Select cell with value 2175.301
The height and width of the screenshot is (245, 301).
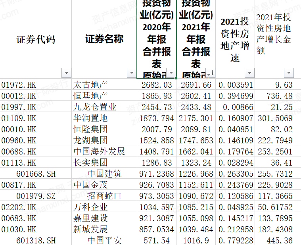click(196, 118)
